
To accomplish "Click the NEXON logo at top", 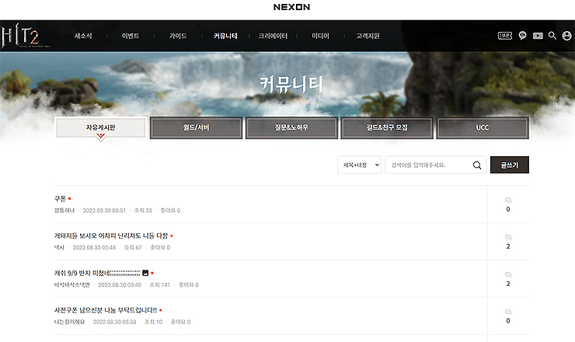I will [x=291, y=7].
